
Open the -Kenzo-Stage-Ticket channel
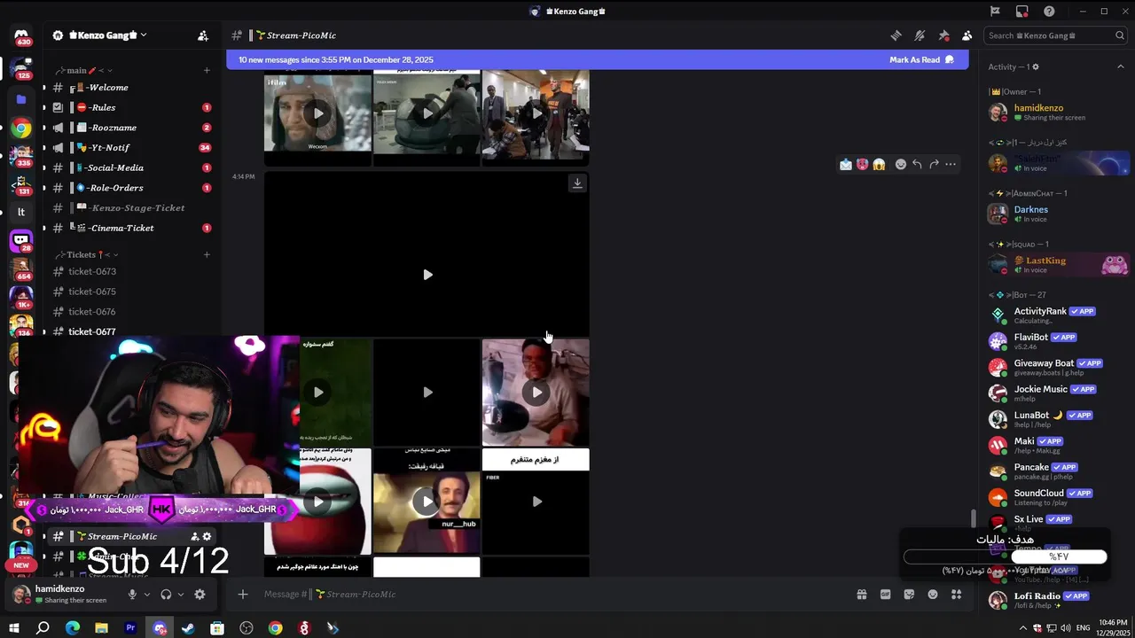[129, 208]
